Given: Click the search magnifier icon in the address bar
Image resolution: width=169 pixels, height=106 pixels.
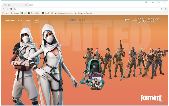Looking at the screenshot, I should click(x=15, y=9).
